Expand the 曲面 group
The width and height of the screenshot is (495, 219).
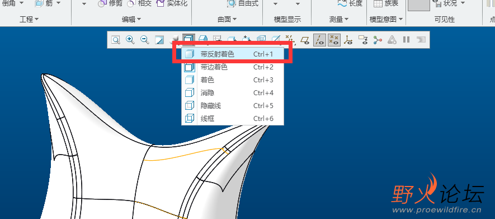pyautogui.click(x=227, y=20)
